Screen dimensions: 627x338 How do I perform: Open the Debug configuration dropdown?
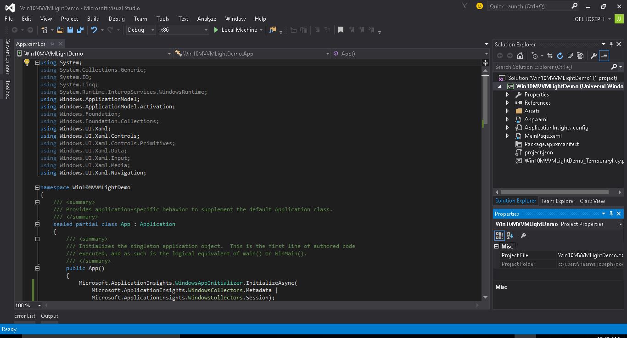[x=141, y=30]
